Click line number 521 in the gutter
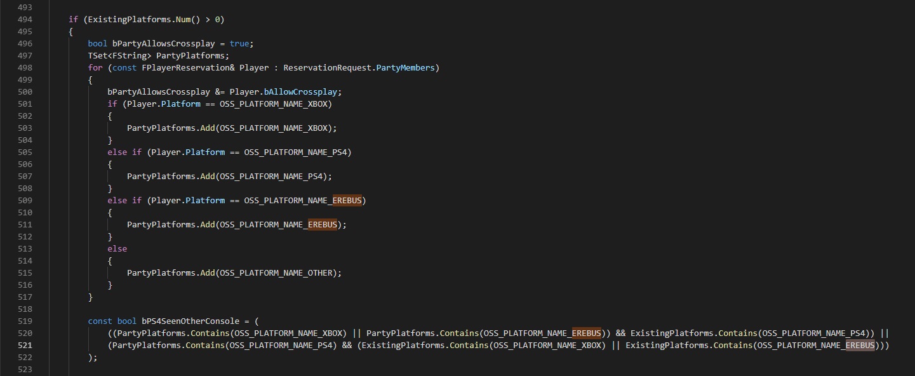The height and width of the screenshot is (376, 915). click(25, 345)
